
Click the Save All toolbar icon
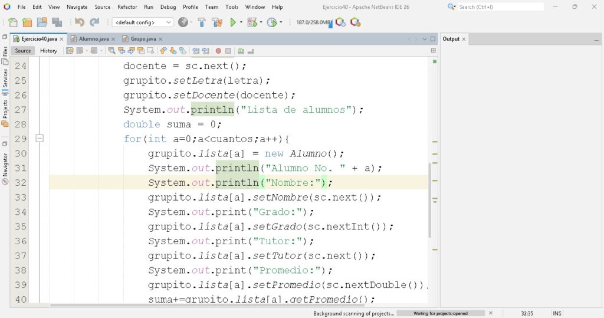coord(57,22)
